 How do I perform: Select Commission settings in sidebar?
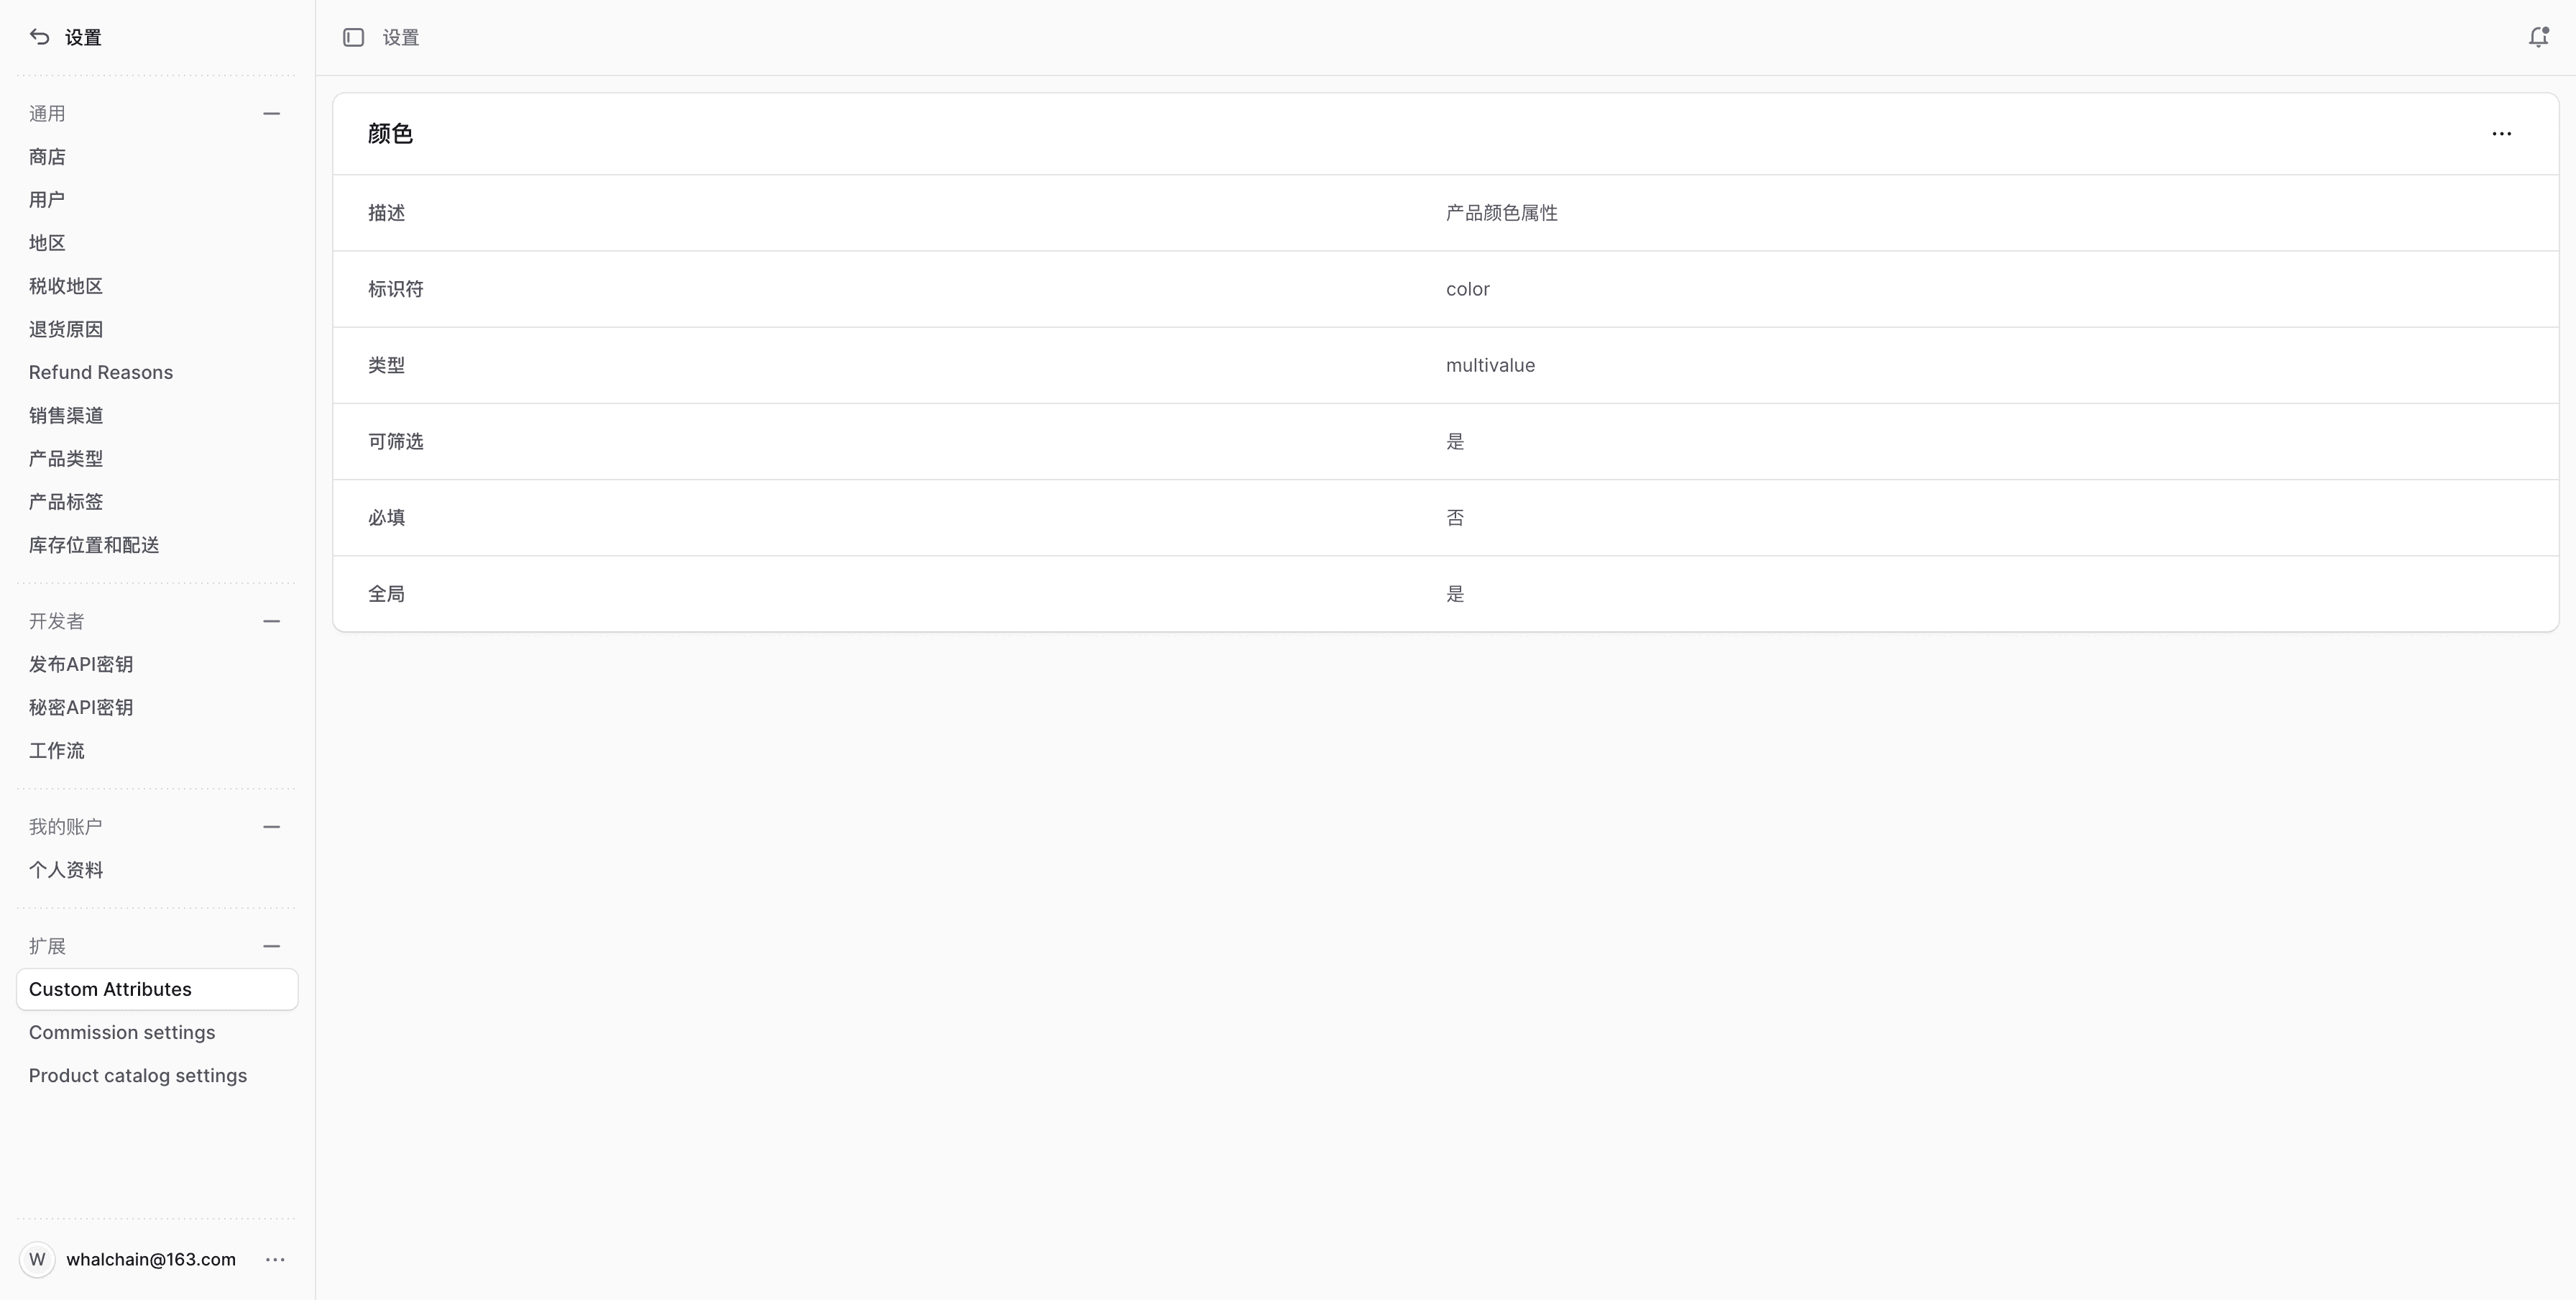click(122, 1032)
